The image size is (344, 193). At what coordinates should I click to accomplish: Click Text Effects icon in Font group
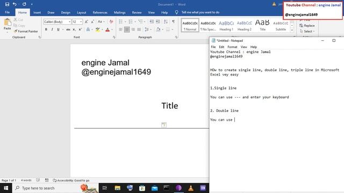(x=88, y=29)
